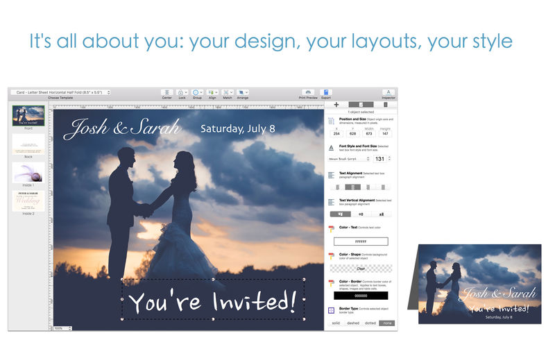The width and height of the screenshot is (555, 347).
Task: Select the middle edit tab in Inspector
Action: (x=361, y=105)
